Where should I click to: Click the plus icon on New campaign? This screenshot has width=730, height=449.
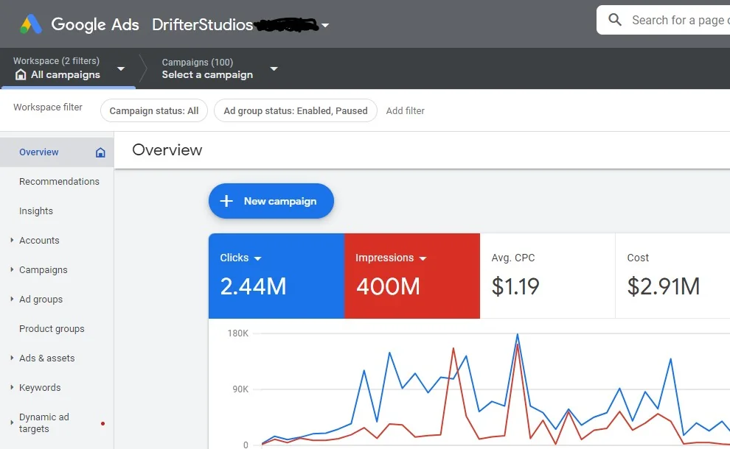click(227, 201)
